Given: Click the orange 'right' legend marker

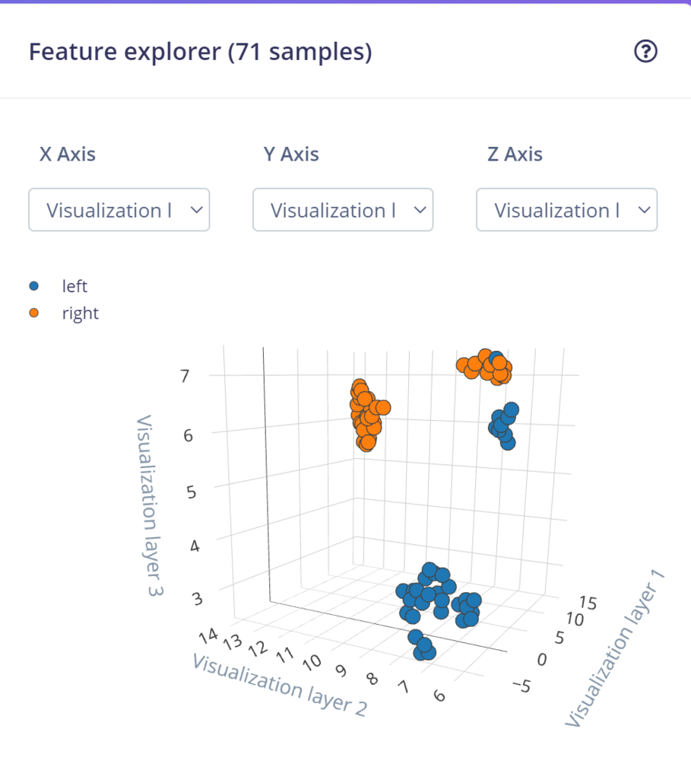Looking at the screenshot, I should pos(34,313).
